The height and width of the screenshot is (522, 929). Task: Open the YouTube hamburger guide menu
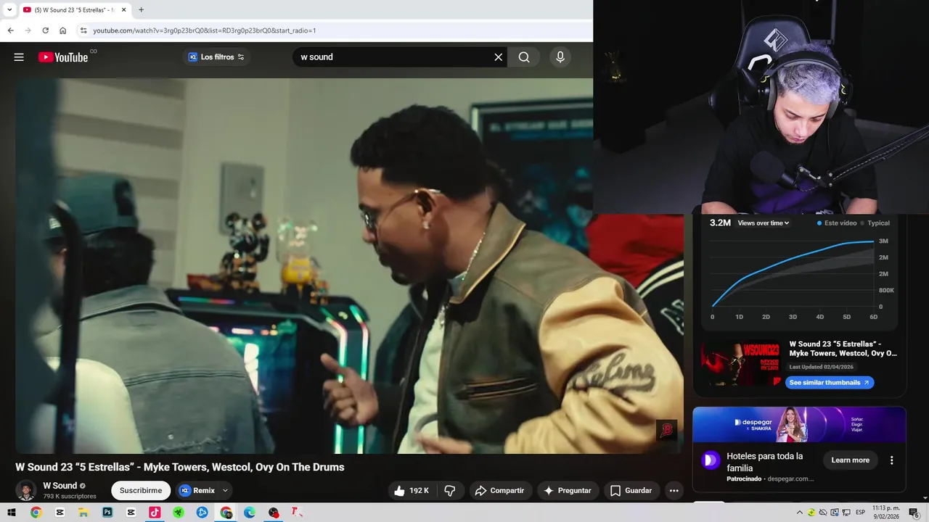point(19,57)
